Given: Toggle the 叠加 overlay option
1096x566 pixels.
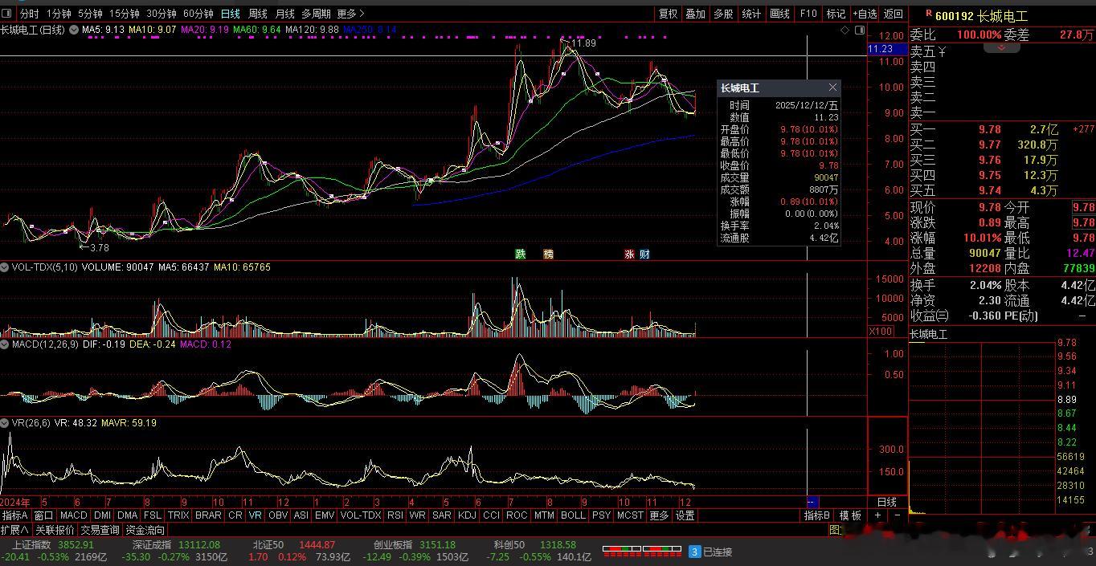Looking at the screenshot, I should pos(695,14).
